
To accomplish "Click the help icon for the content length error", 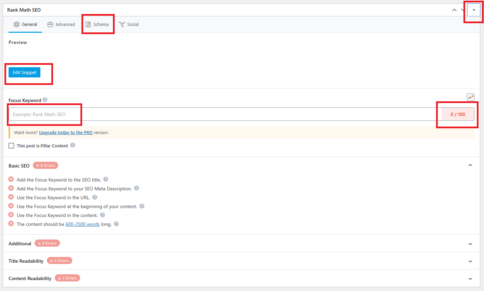I will click(116, 224).
